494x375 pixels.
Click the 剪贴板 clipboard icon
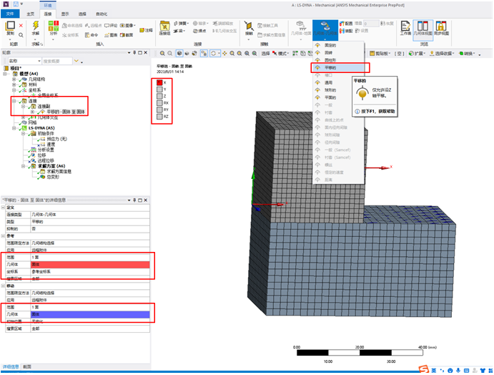tap(372, 53)
